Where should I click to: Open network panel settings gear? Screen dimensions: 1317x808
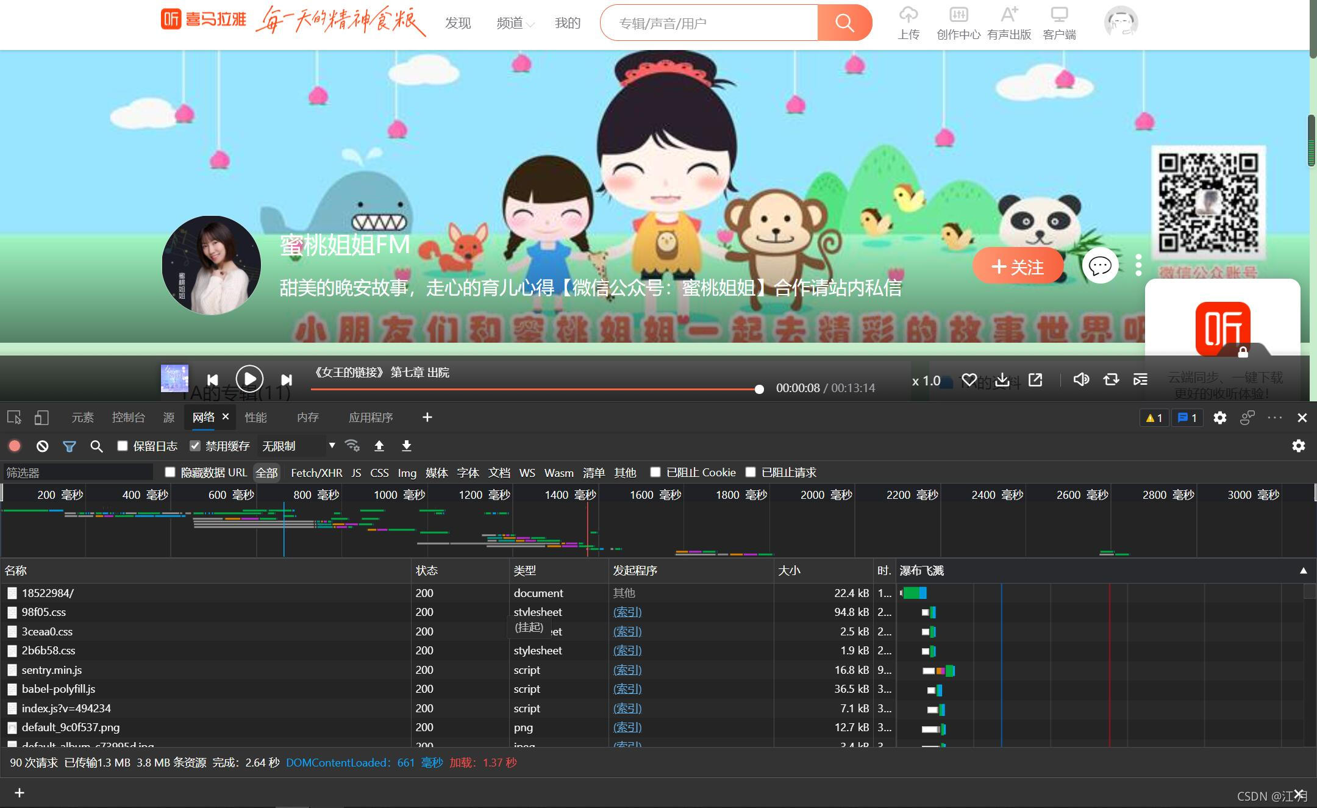(1299, 446)
